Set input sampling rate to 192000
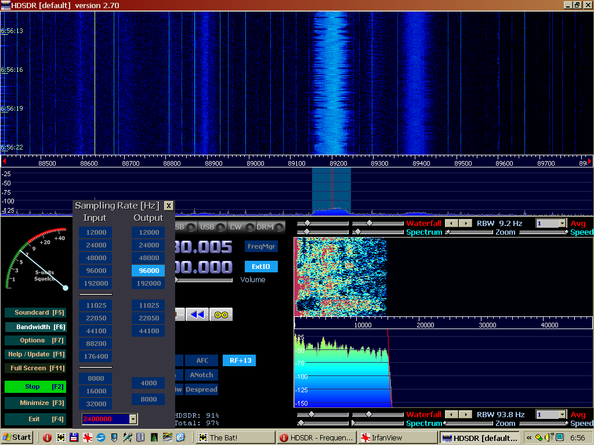Image resolution: width=594 pixels, height=445 pixels. pyautogui.click(x=96, y=283)
